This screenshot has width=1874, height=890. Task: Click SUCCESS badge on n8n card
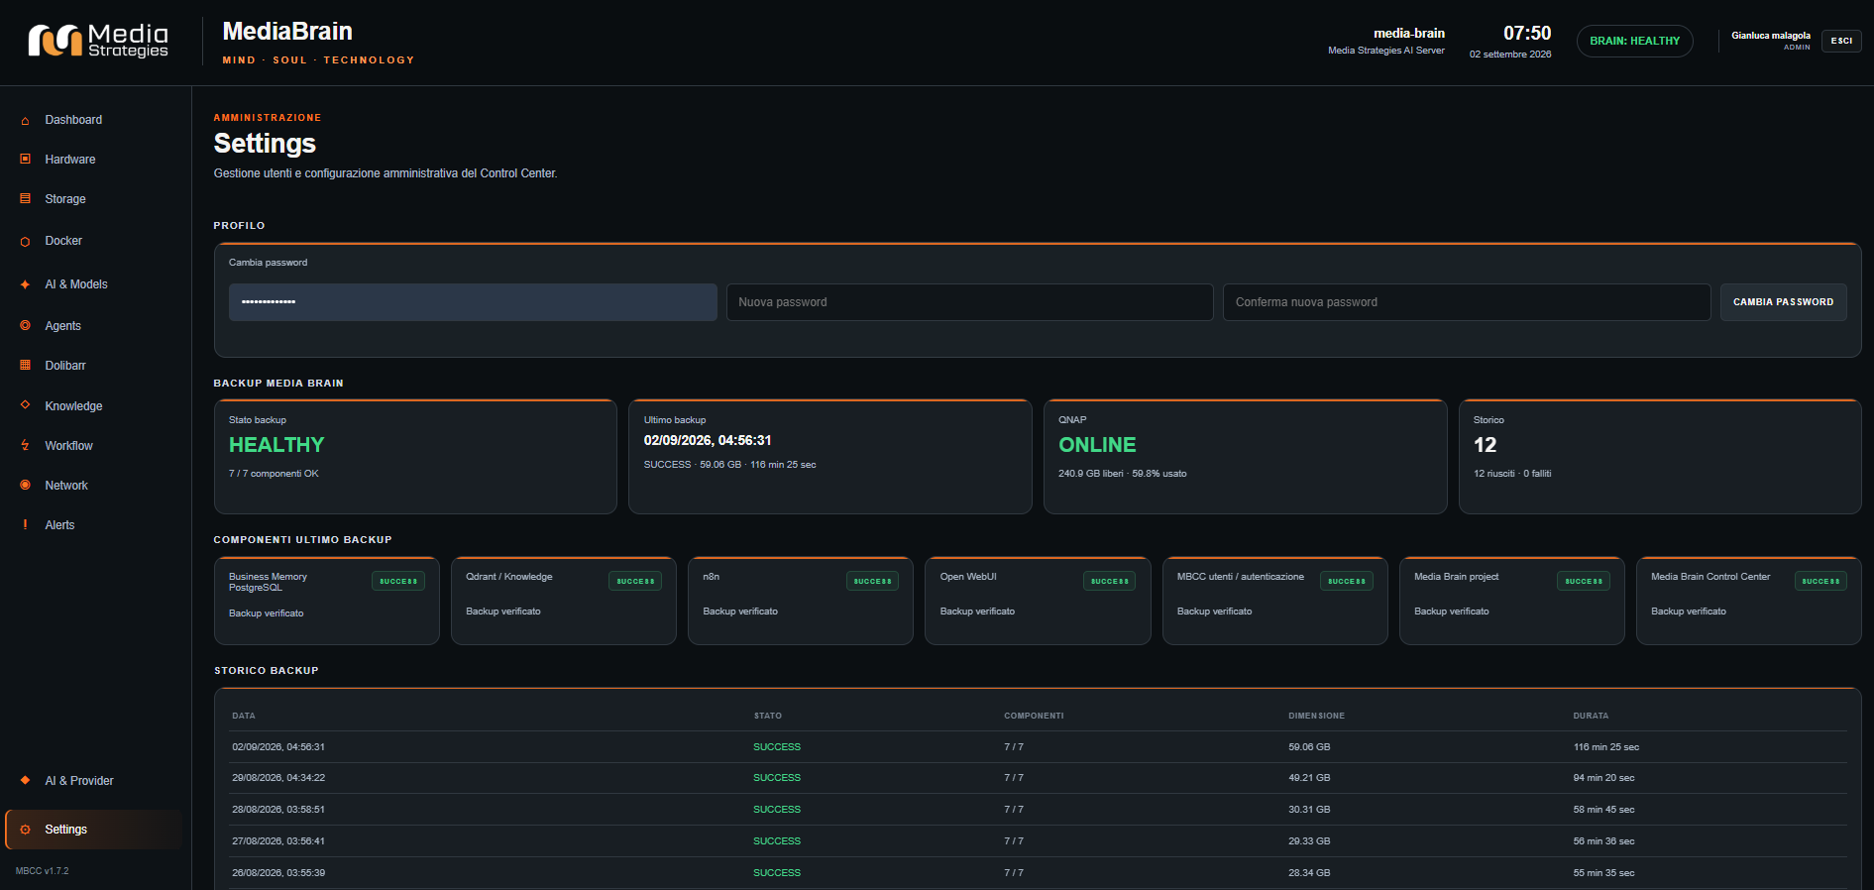pos(872,582)
